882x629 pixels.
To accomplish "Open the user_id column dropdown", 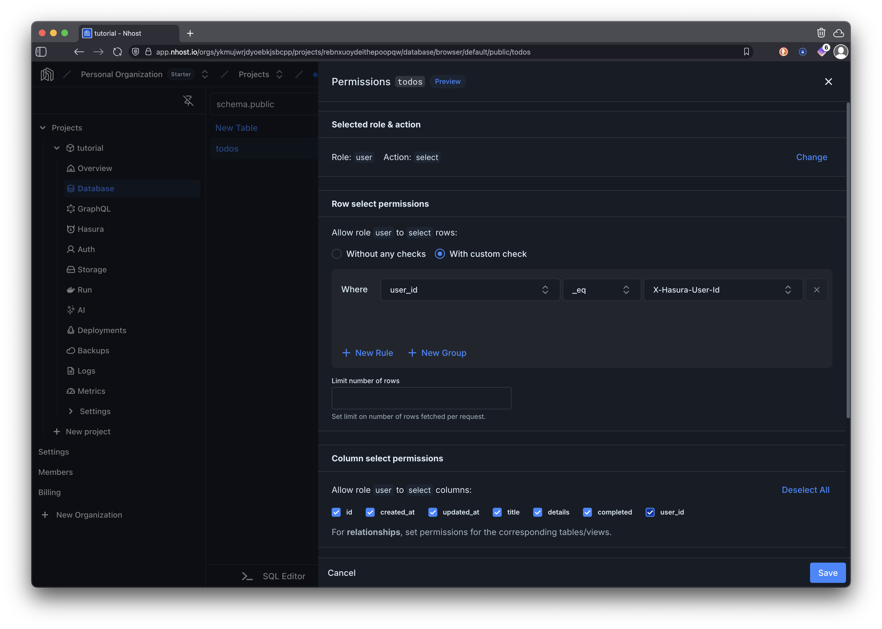I will coord(469,289).
